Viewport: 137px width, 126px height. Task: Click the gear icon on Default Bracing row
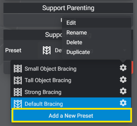pyautogui.click(x=123, y=103)
